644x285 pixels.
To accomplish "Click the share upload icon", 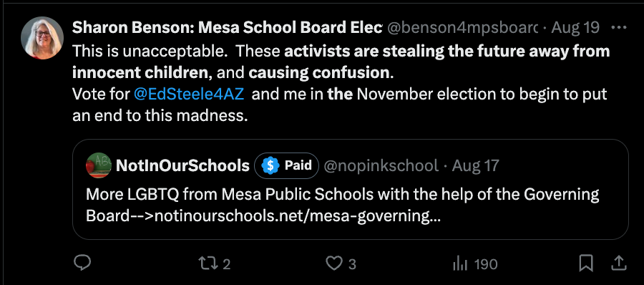I will pyautogui.click(x=620, y=264).
